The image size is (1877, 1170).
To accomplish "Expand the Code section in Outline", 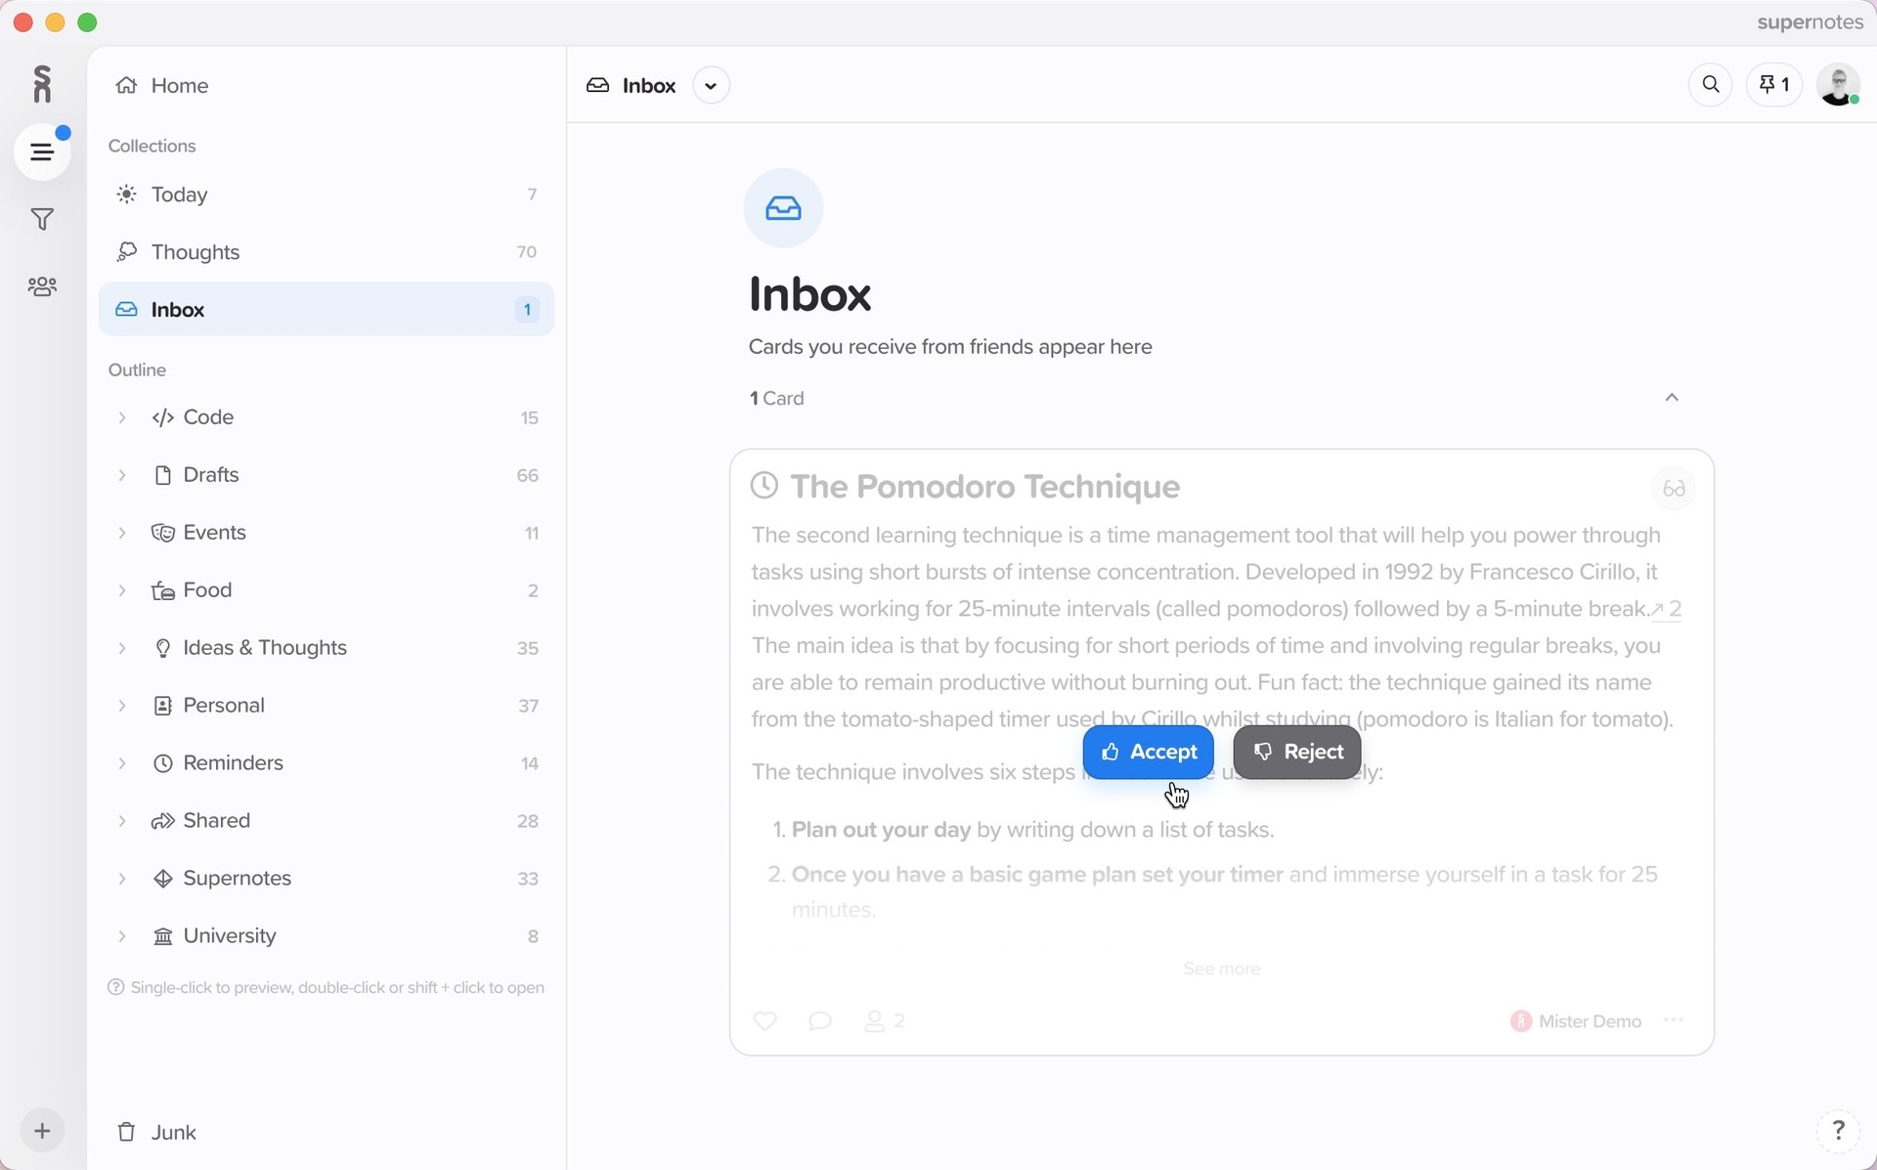I will pos(121,417).
